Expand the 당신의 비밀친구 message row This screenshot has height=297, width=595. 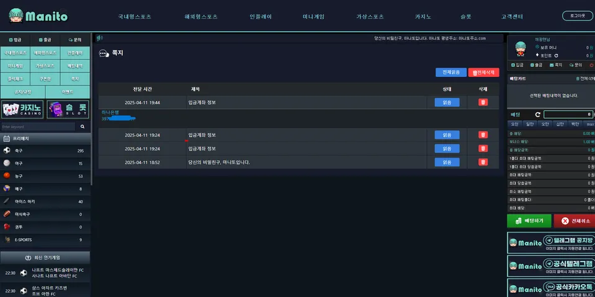click(298, 162)
